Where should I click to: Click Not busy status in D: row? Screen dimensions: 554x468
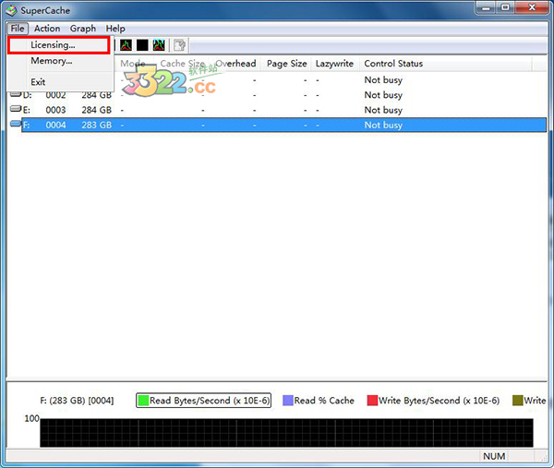(383, 95)
